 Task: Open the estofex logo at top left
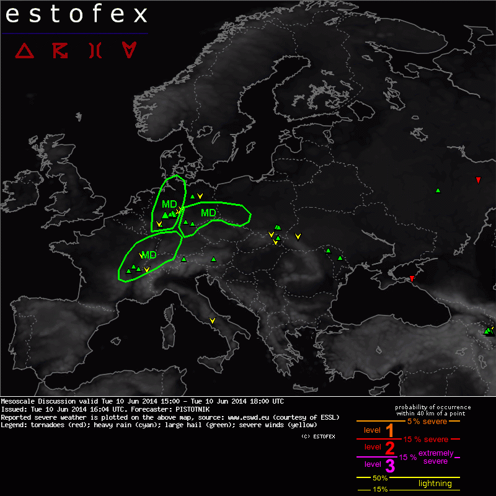pos(76,15)
